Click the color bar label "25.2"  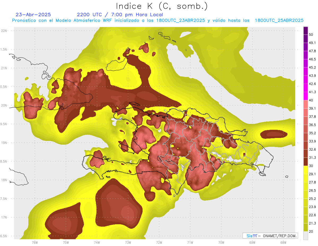click(312, 198)
